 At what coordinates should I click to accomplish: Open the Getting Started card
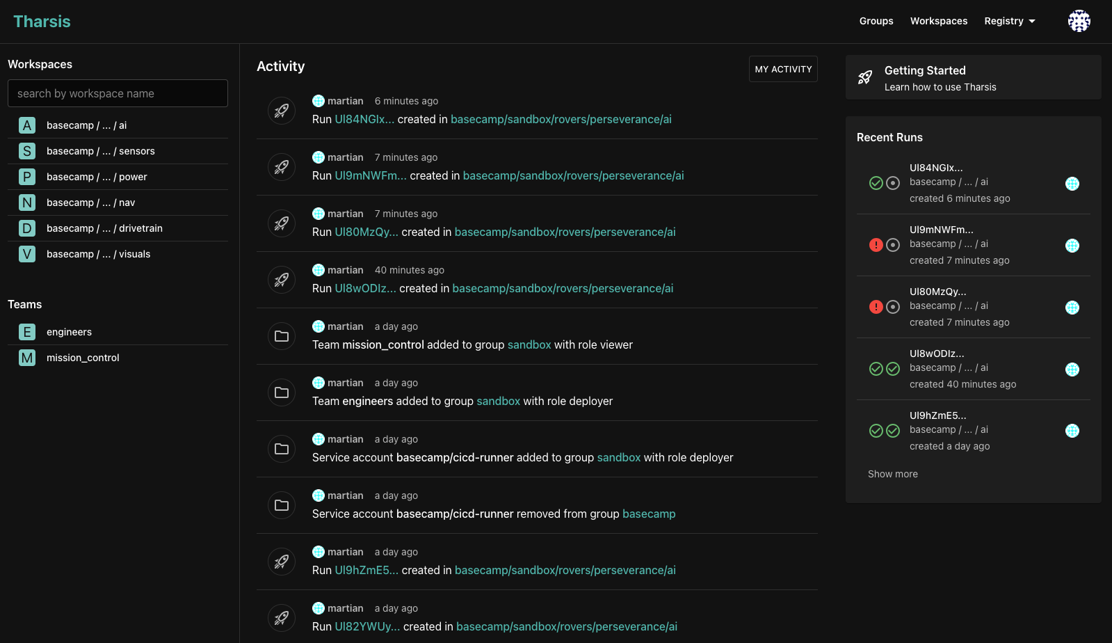pyautogui.click(x=974, y=77)
